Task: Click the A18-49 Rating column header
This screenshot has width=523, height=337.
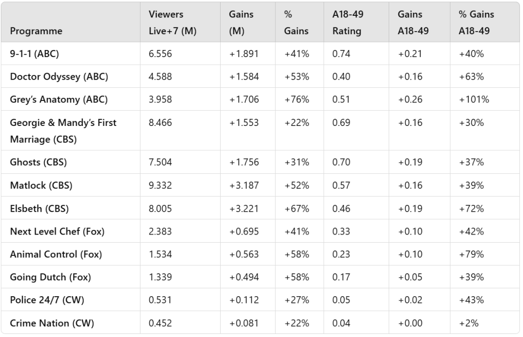Action: click(347, 22)
